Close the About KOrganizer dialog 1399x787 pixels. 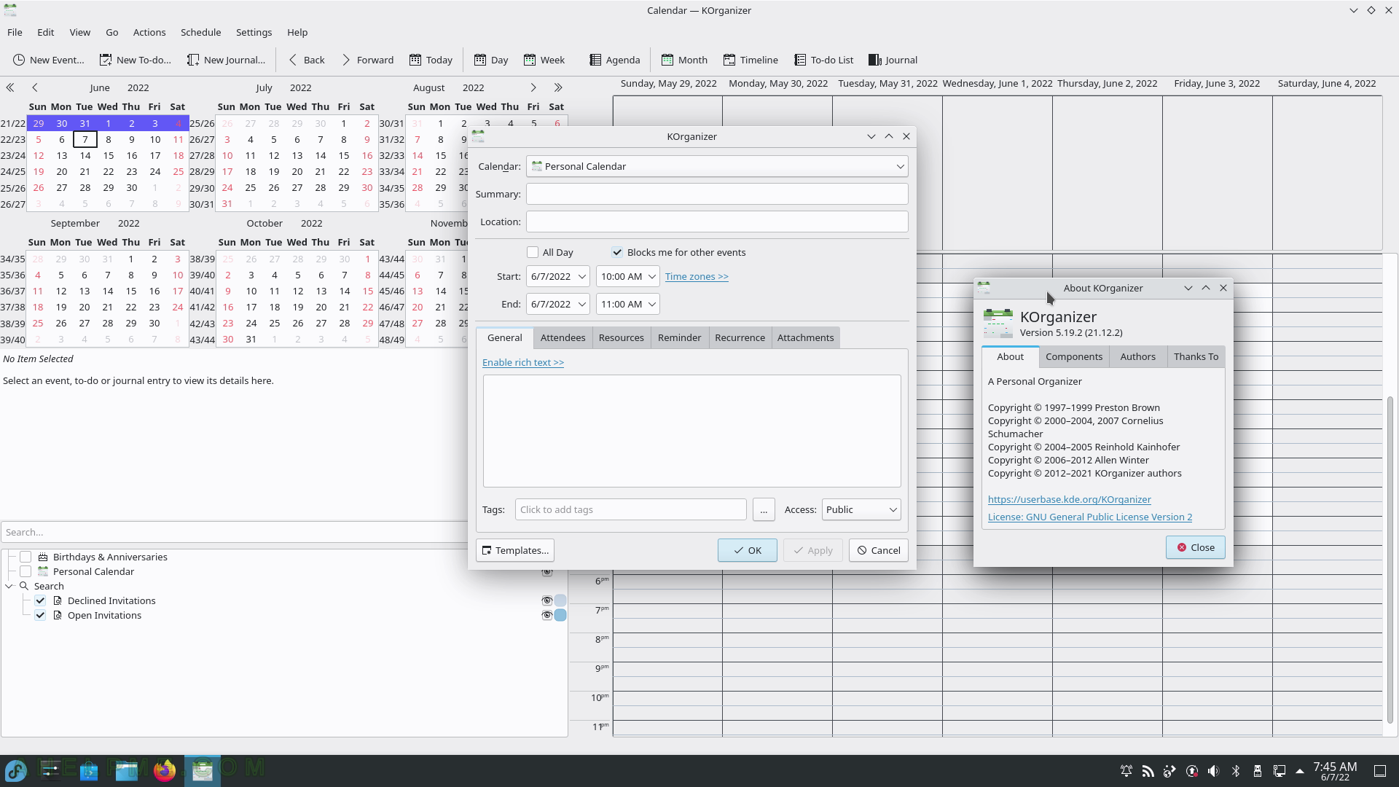1195,547
